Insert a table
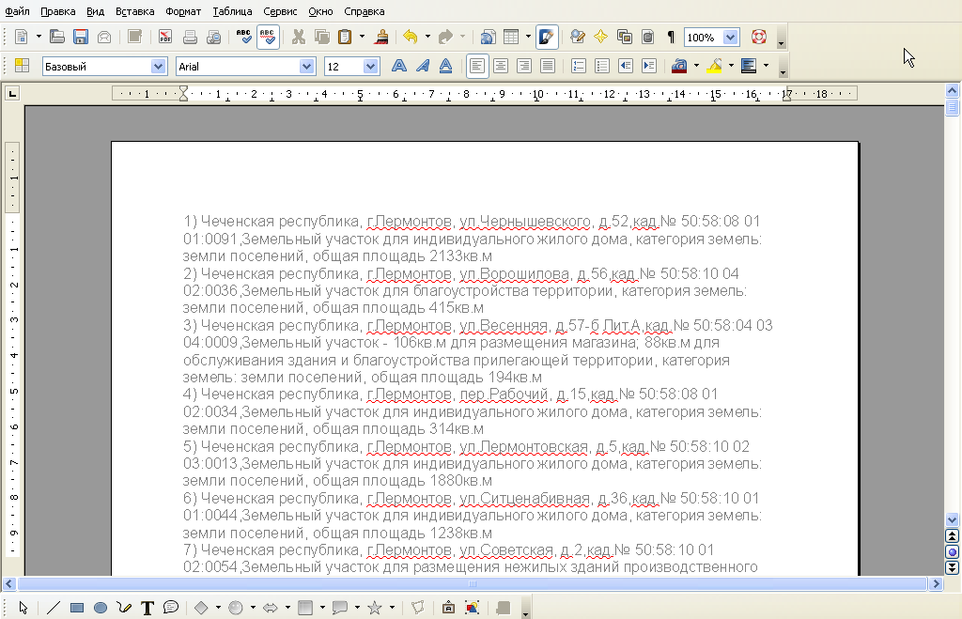The height and width of the screenshot is (619, 962). click(511, 37)
